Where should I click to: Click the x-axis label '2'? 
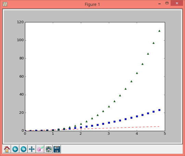point(81,134)
